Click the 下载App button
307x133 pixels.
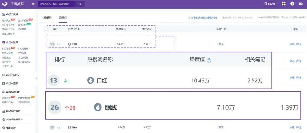270,4
